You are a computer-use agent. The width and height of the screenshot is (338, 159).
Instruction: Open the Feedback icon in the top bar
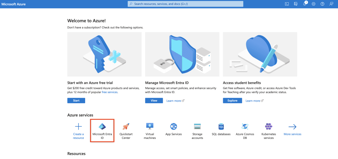pyautogui.click(x=331, y=4)
